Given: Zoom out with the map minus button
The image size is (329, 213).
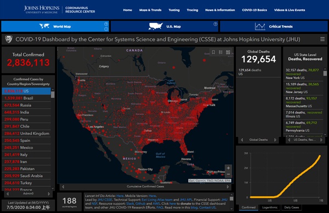Looking at the screenshot, I should point(228,174).
